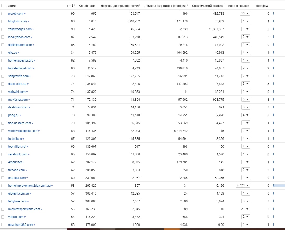Sort by / dofollow column header
The image size is (285, 230).
pos(261,6)
